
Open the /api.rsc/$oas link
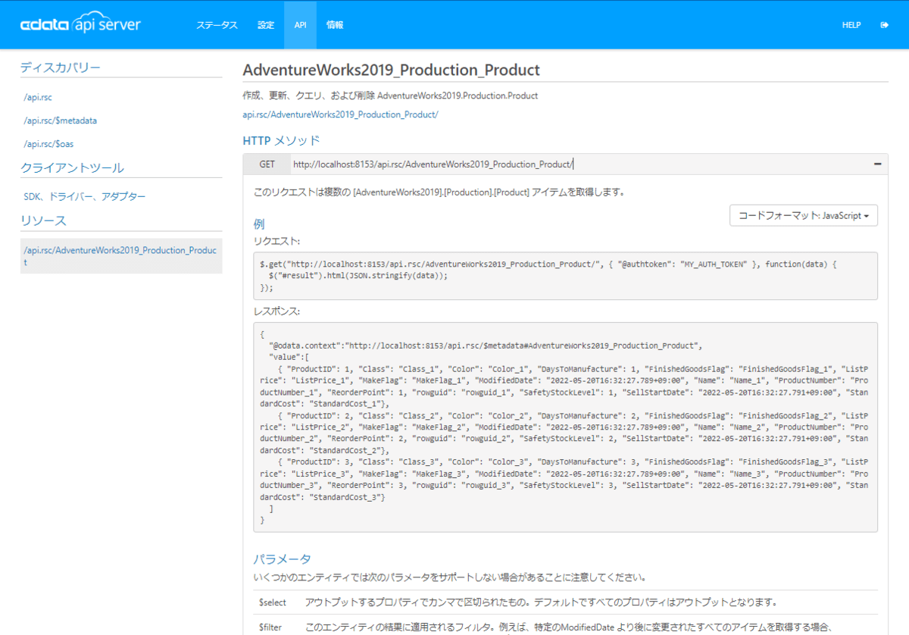(48, 144)
